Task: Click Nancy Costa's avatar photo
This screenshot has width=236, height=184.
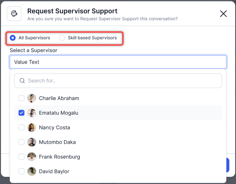Action: tap(32, 128)
